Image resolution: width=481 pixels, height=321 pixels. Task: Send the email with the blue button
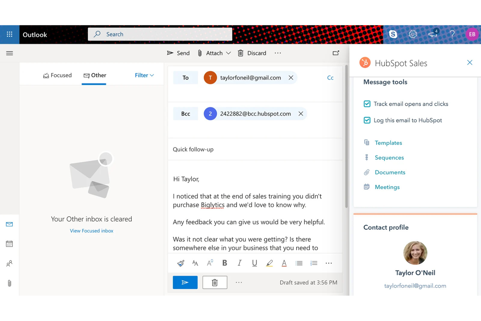(185, 282)
